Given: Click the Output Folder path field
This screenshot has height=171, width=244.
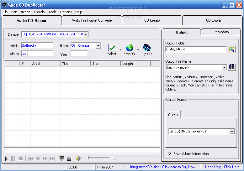Looking at the screenshot, I should point(196,49).
